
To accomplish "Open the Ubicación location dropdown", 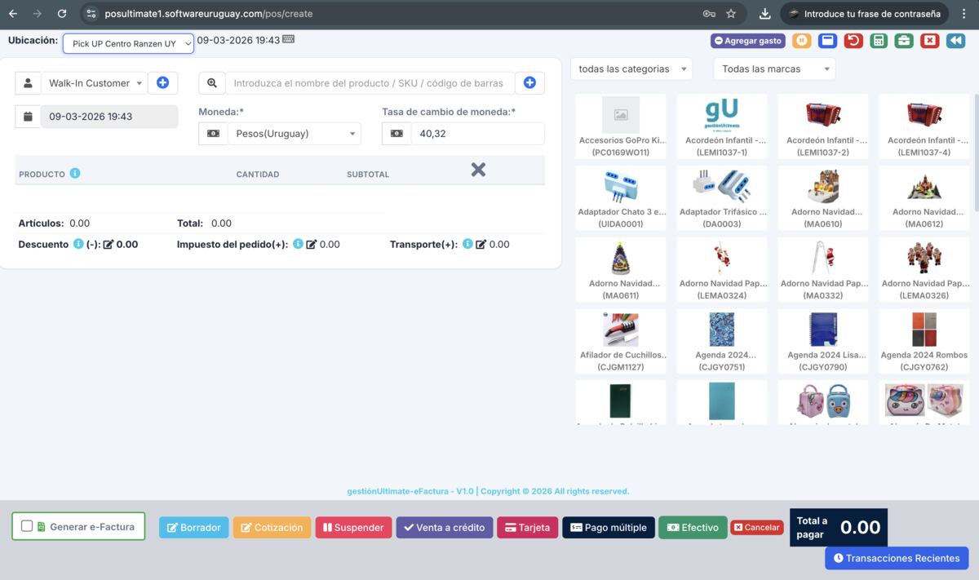I will (x=128, y=43).
